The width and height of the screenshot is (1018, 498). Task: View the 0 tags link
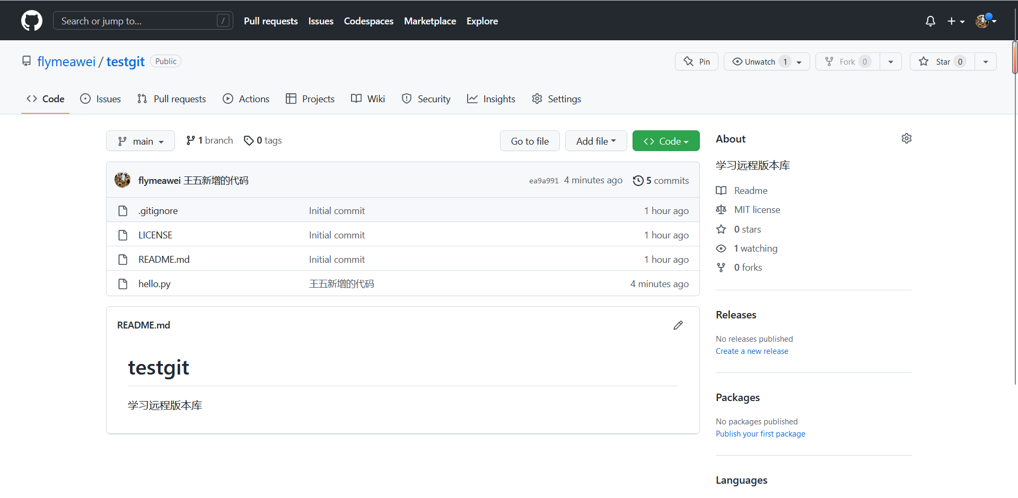263,140
